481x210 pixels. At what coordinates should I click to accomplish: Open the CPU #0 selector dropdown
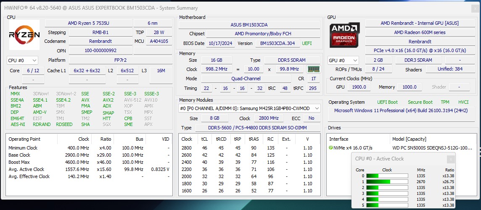coord(22,60)
